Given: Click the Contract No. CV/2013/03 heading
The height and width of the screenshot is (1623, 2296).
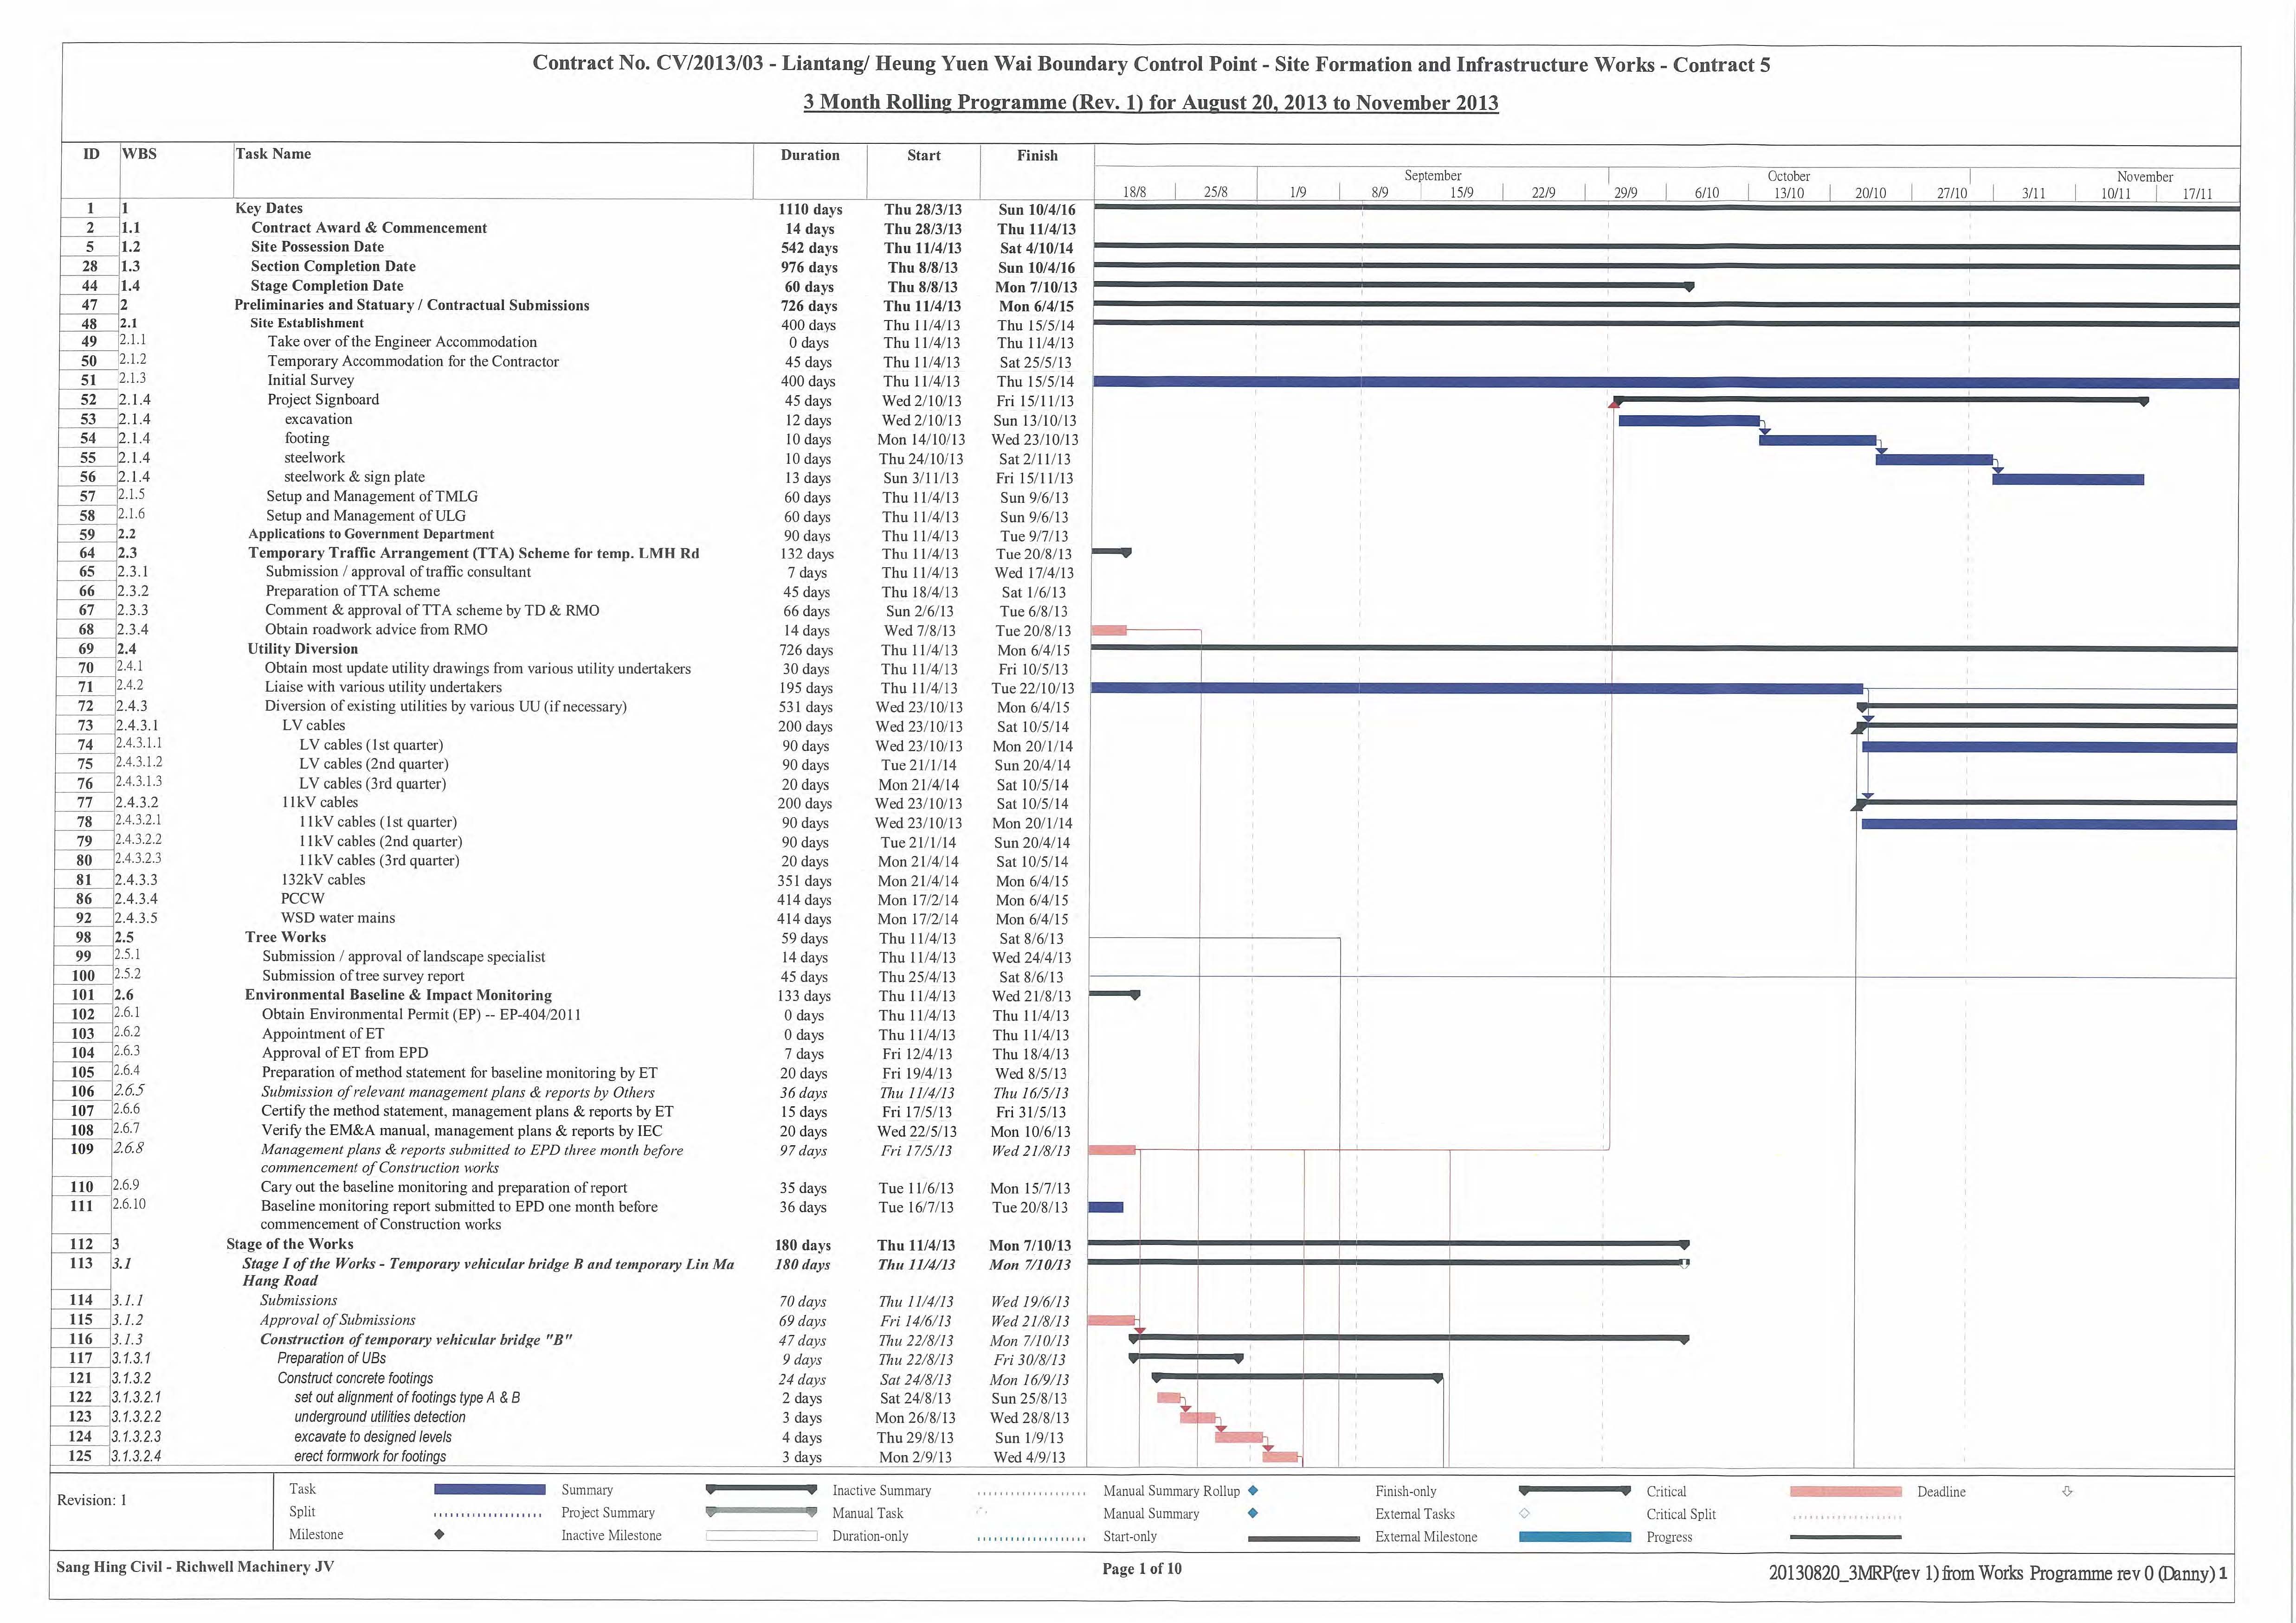Looking at the screenshot, I should point(1151,65).
